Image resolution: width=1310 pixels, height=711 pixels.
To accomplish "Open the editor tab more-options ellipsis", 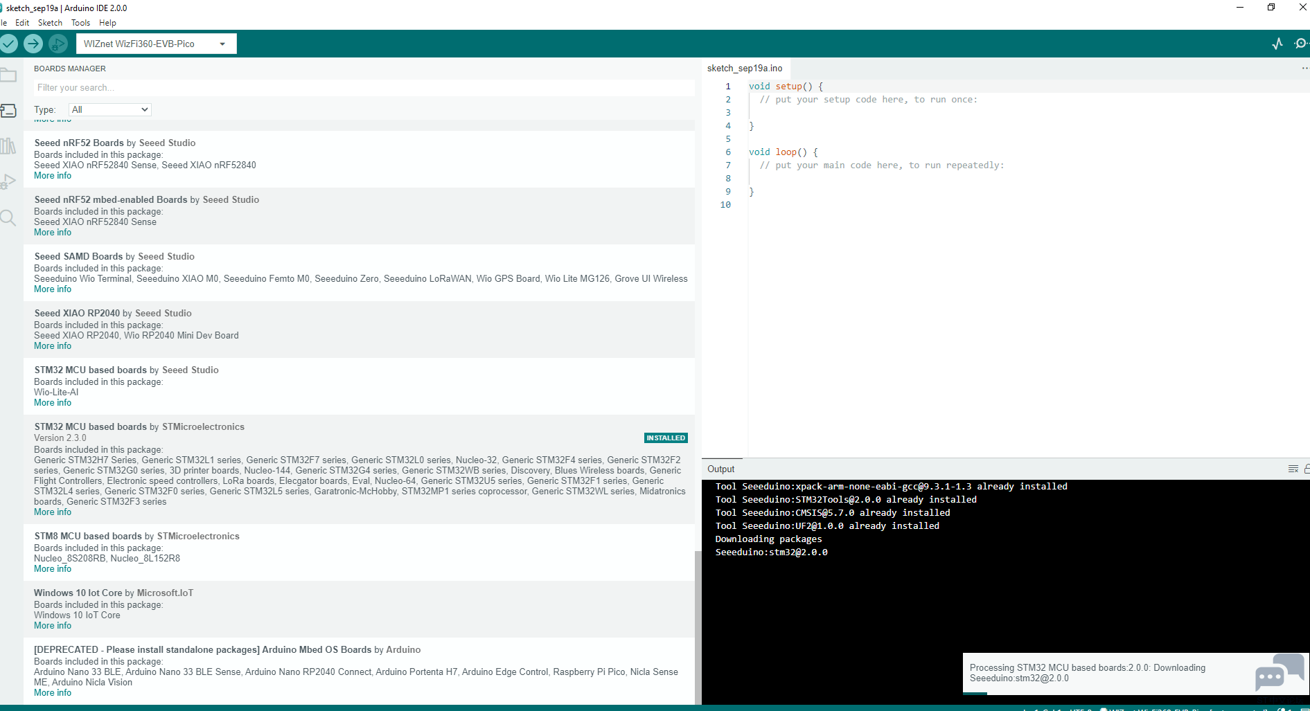I will (x=1304, y=68).
